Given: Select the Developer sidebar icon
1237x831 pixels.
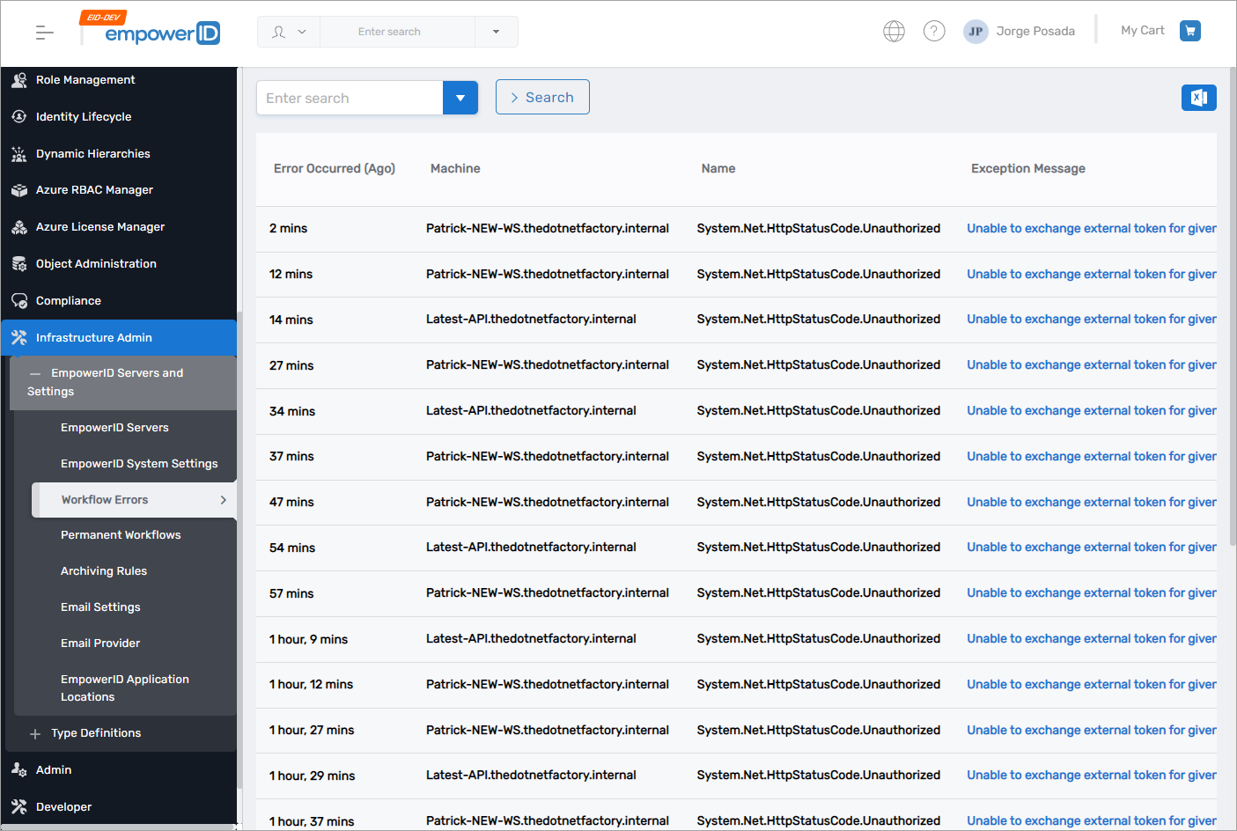Looking at the screenshot, I should (19, 806).
